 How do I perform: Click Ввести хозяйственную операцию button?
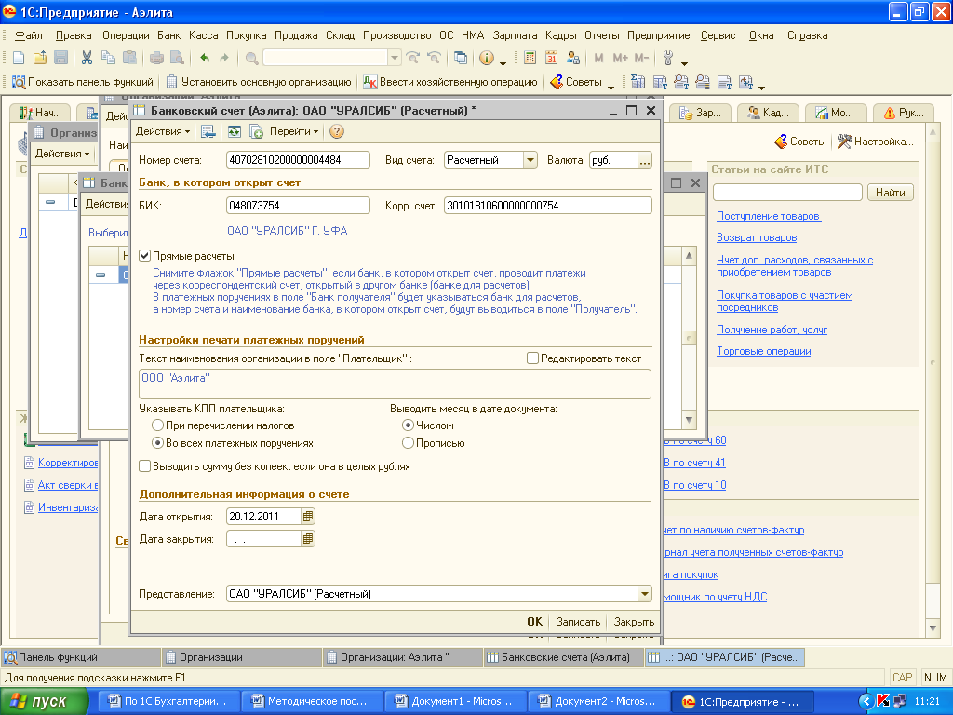(x=450, y=82)
